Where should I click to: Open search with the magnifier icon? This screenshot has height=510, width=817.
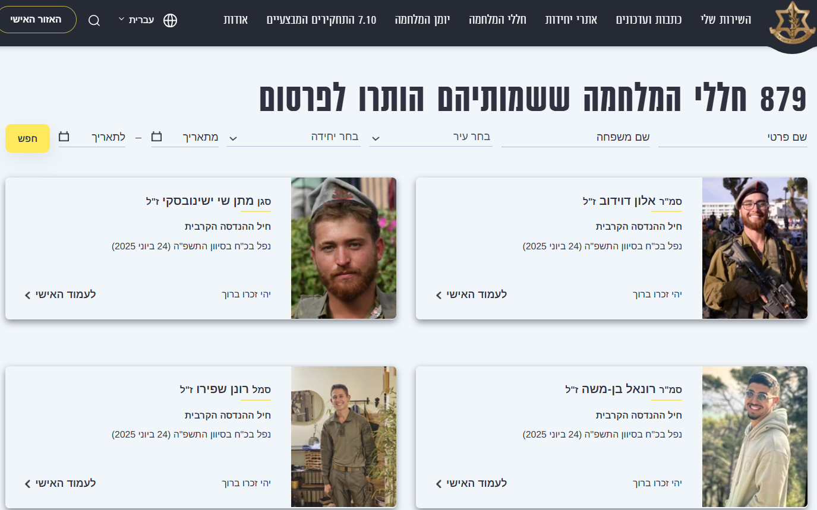click(x=94, y=20)
